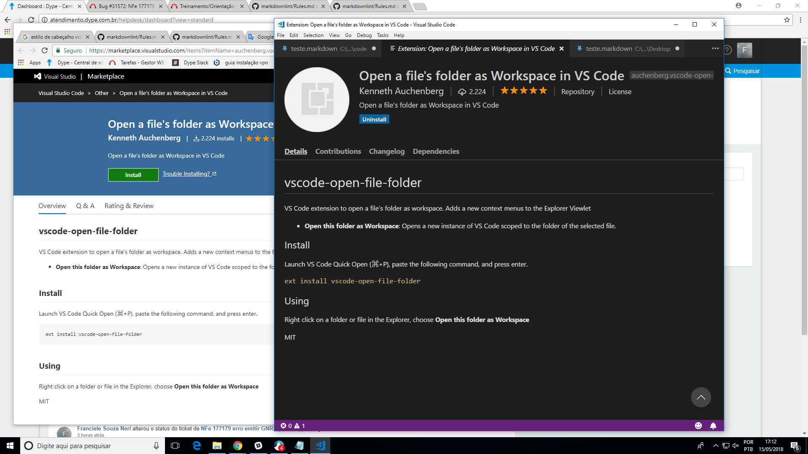Open File Explorer from the taskbar
This screenshot has width=808, height=454.
click(x=217, y=446)
